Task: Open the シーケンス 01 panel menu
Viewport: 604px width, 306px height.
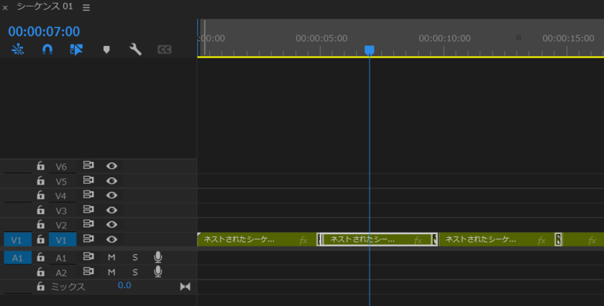Action: point(86,7)
